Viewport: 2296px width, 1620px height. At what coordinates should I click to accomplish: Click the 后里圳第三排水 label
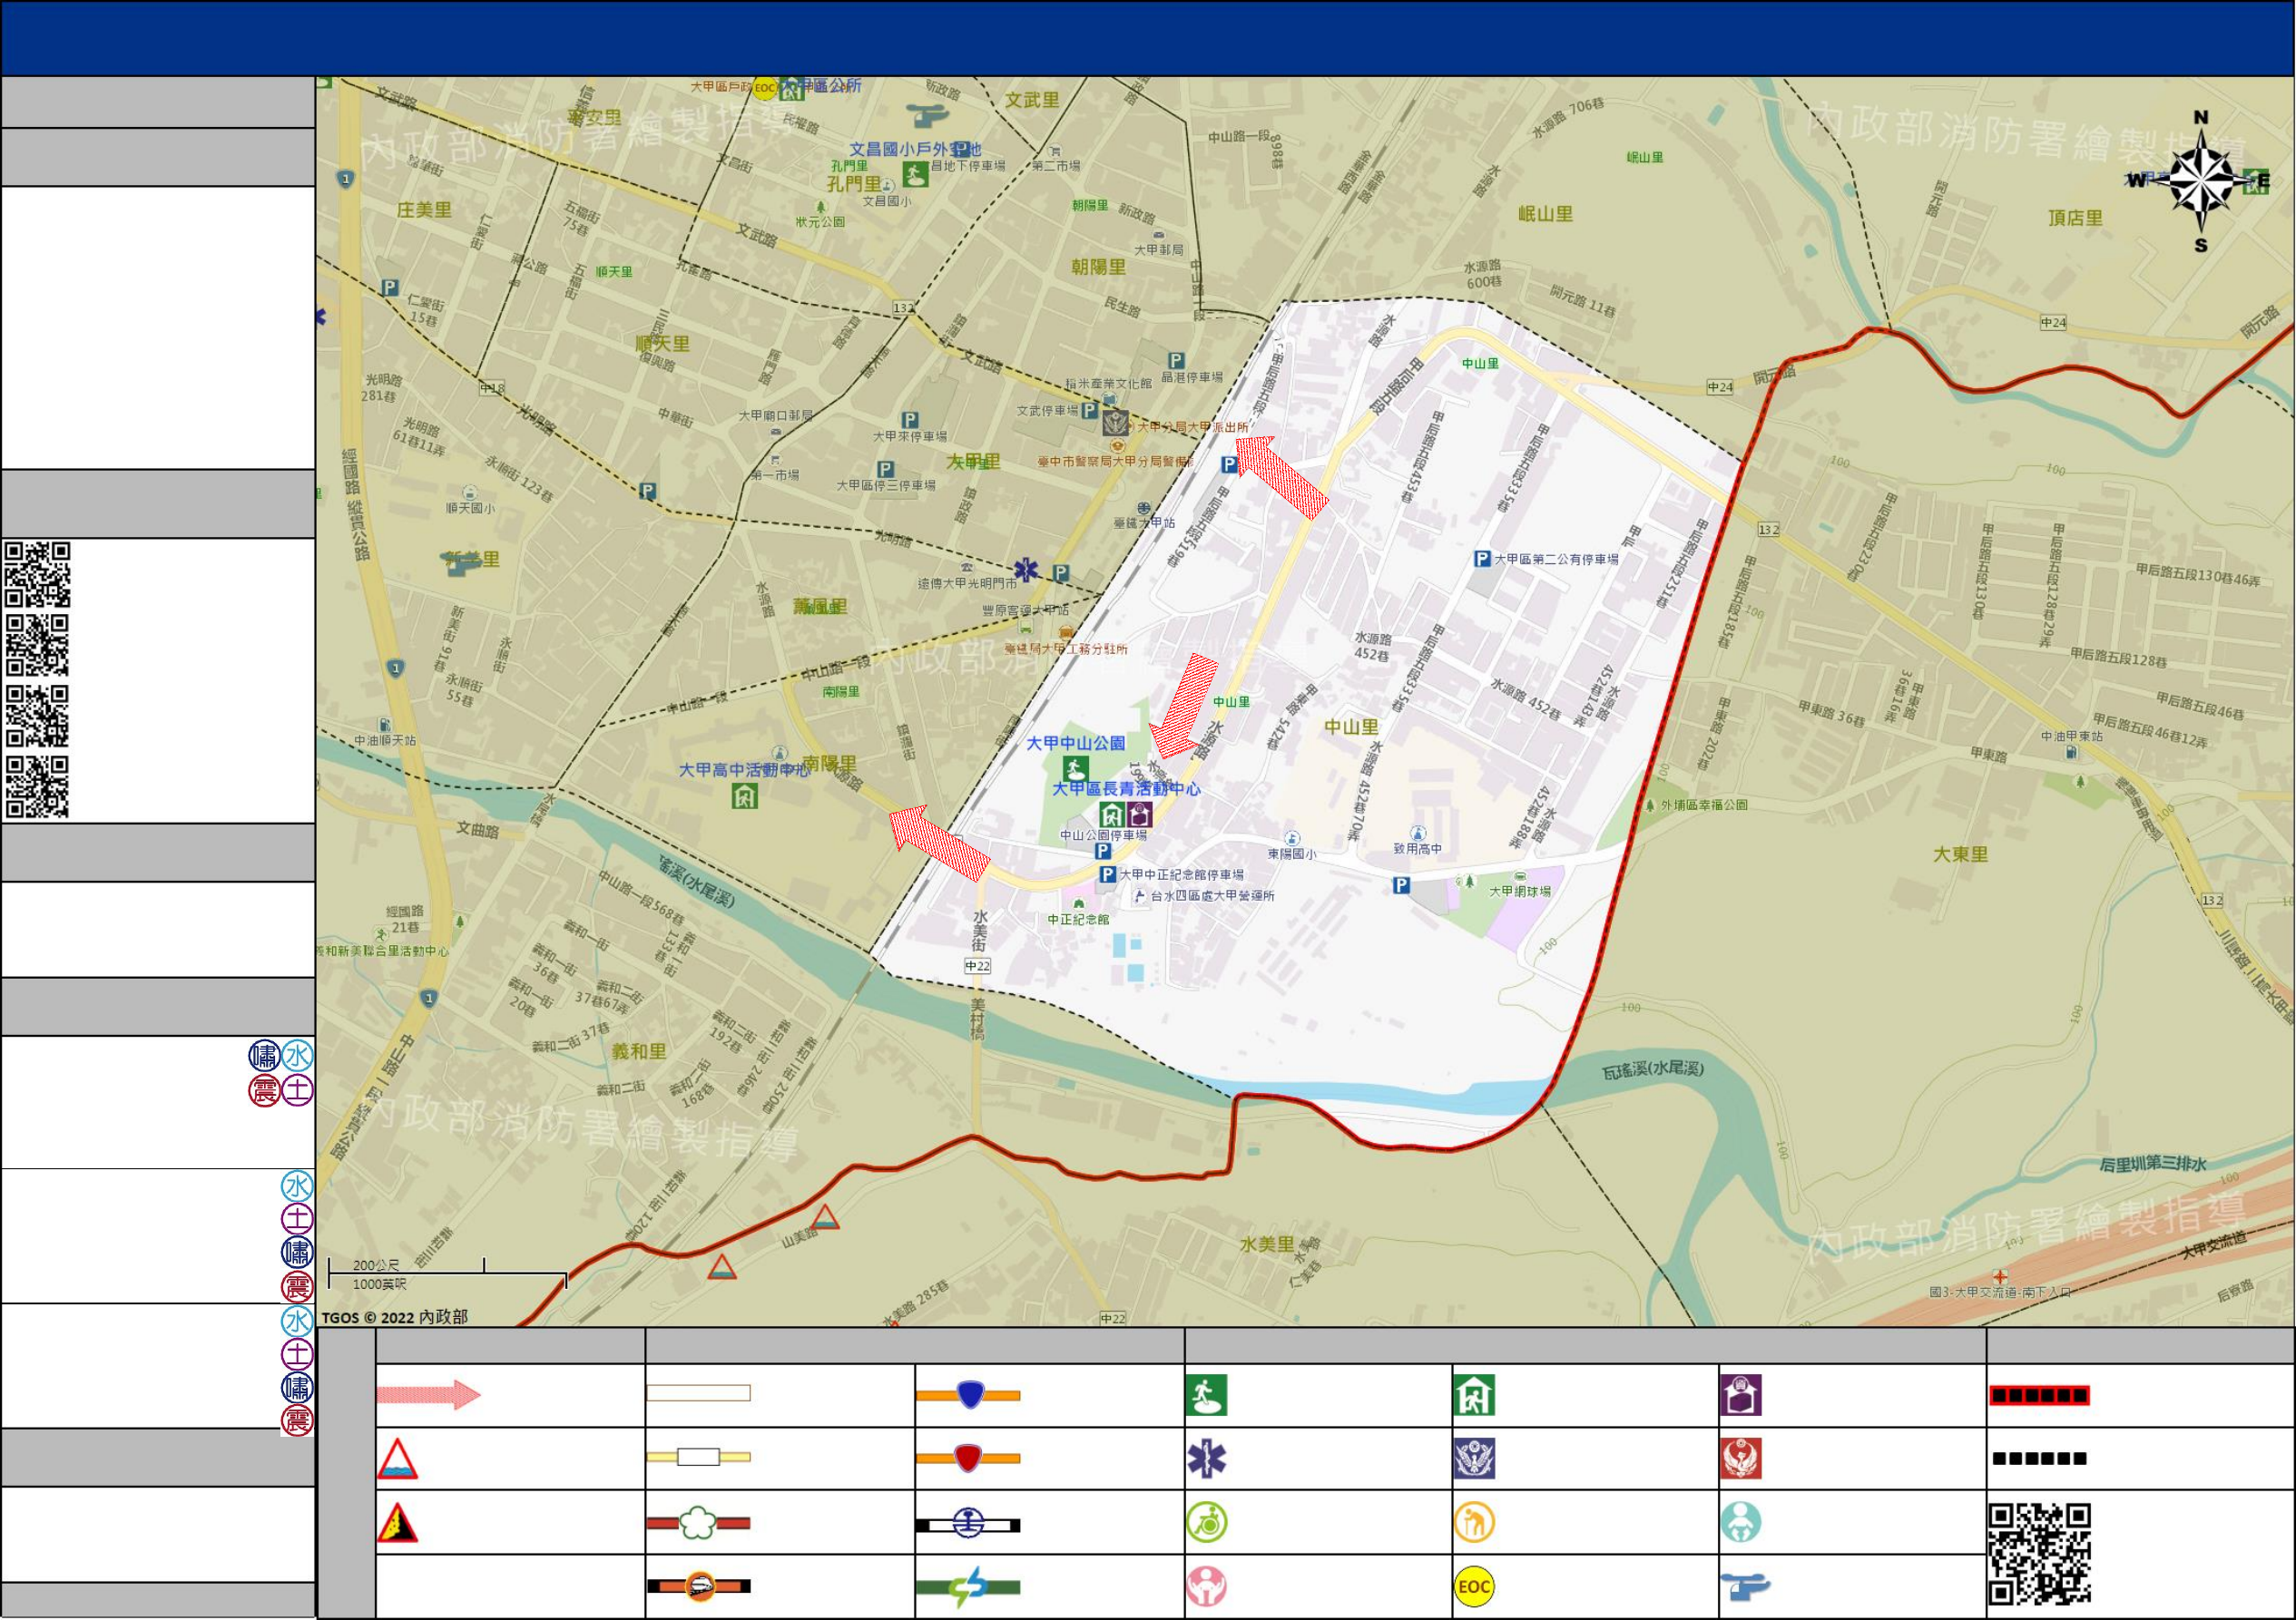point(2153,1165)
